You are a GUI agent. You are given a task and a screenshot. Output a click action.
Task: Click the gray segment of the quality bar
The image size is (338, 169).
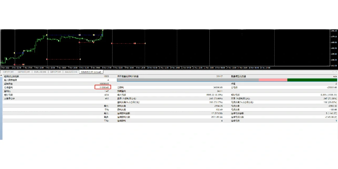187,80
